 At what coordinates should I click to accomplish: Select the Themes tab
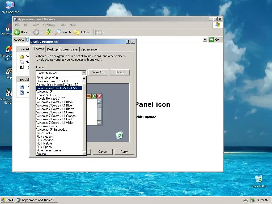[x=39, y=49]
